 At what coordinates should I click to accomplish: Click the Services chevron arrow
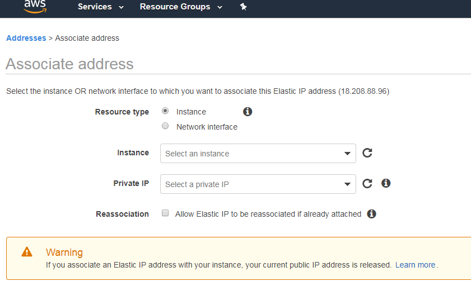121,7
